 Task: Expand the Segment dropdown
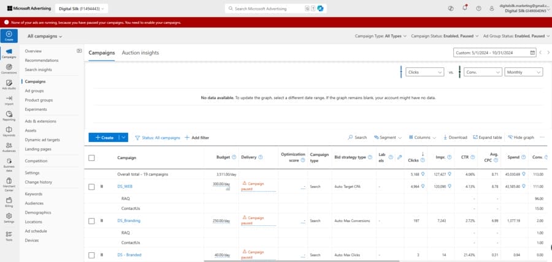tap(388, 137)
